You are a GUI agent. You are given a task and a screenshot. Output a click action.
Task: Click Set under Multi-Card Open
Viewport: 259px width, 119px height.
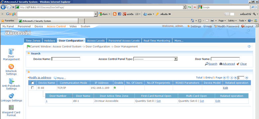click(202, 101)
